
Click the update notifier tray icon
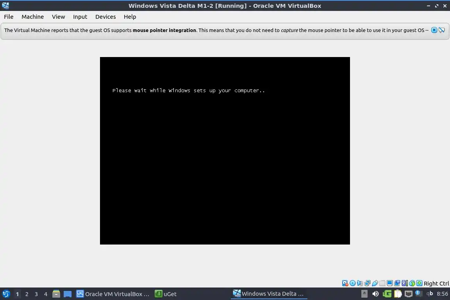[419, 293]
